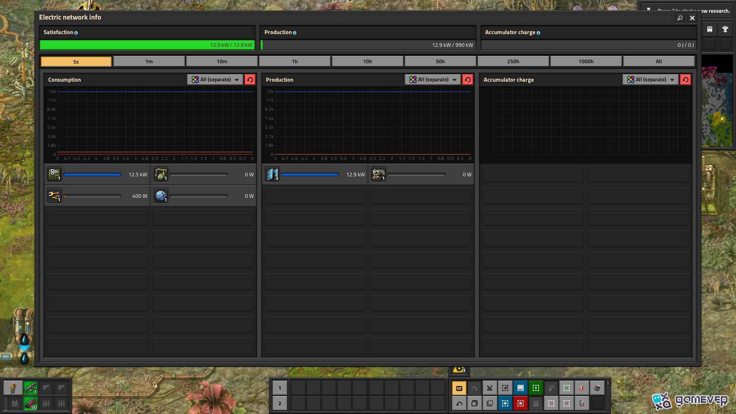The height and width of the screenshot is (414, 736).
Task: Click the green Satisfaction progress bar
Action: click(x=147, y=45)
